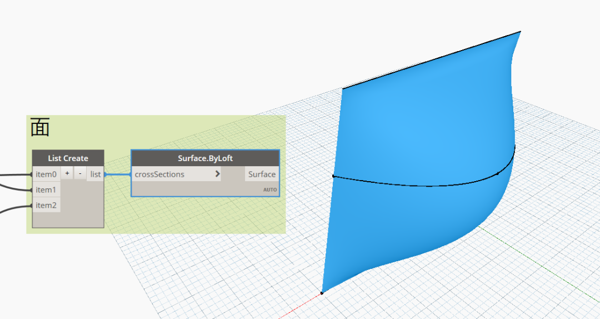Select the List Create node title
The image size is (600, 319).
(68, 158)
